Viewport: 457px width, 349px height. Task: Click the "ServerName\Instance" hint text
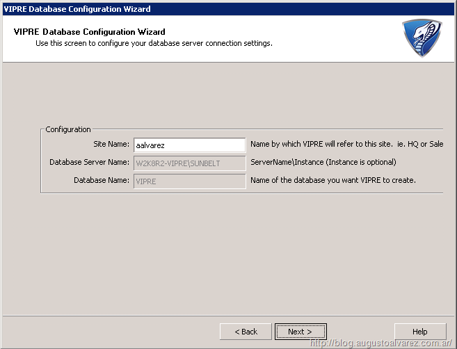pyautogui.click(x=323, y=163)
